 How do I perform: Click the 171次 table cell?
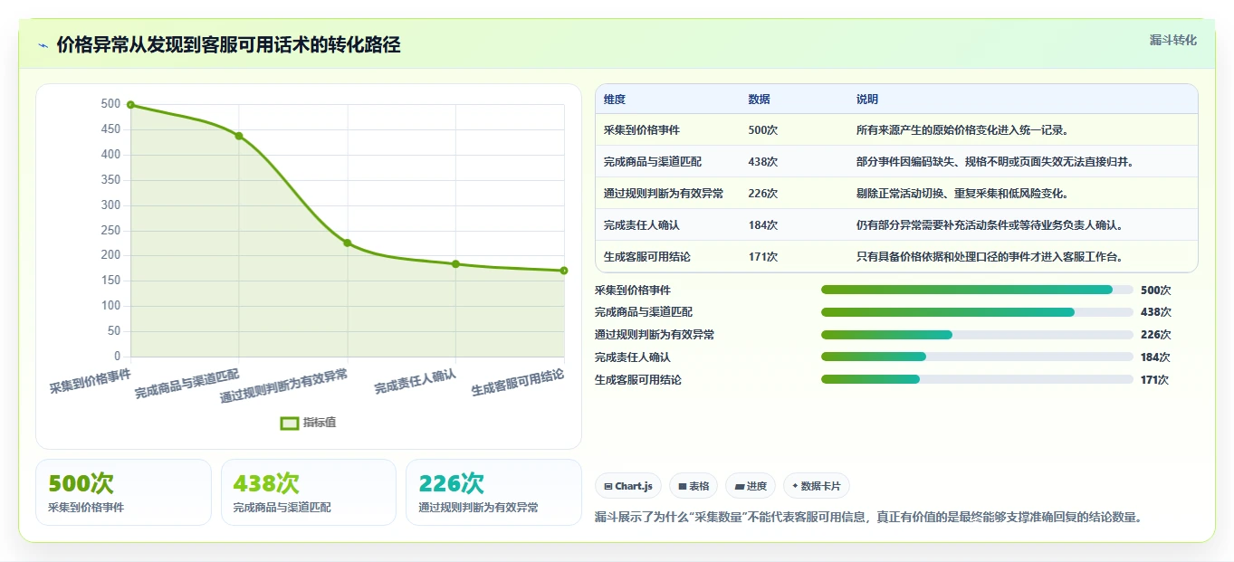coord(763,257)
